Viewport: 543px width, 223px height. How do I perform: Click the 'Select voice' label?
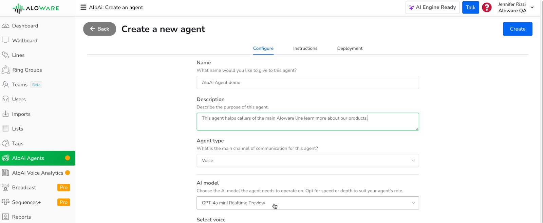211,220
